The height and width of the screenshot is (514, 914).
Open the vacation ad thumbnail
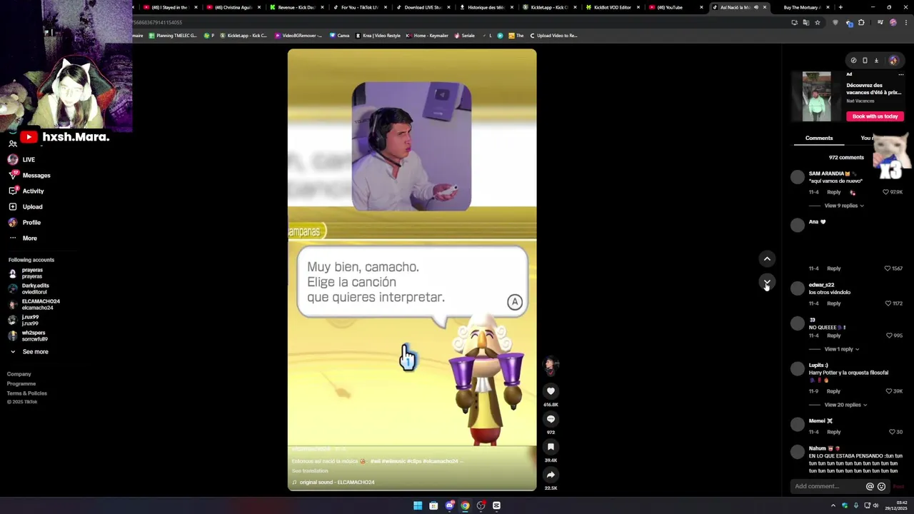(816, 96)
